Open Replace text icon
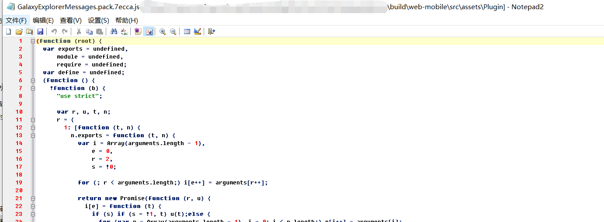604x222 pixels. [x=124, y=31]
